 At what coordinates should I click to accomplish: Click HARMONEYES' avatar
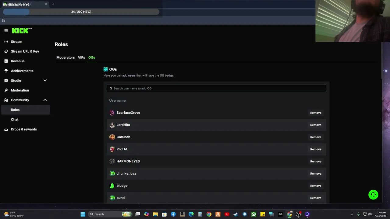click(x=112, y=162)
